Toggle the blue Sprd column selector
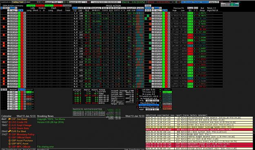This screenshot has width=255, height=150. point(75,8)
